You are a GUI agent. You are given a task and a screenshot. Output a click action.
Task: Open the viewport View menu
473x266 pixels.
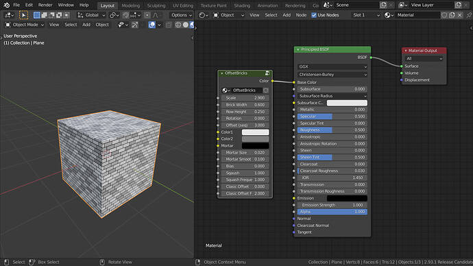tap(54, 25)
